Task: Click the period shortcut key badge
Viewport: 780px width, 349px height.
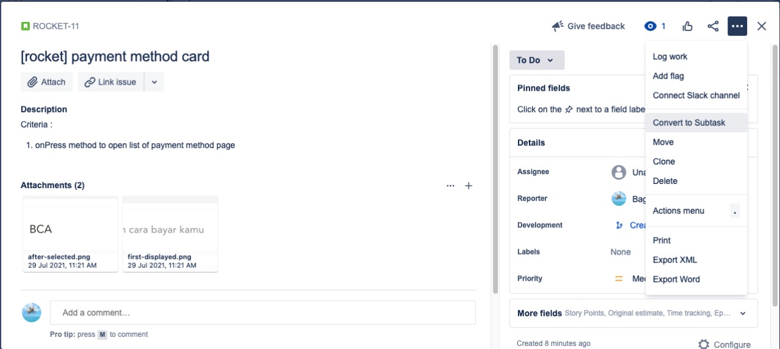Action: click(x=735, y=211)
